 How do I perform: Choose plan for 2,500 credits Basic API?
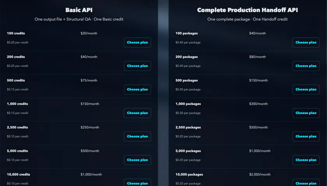pyautogui.click(x=137, y=136)
